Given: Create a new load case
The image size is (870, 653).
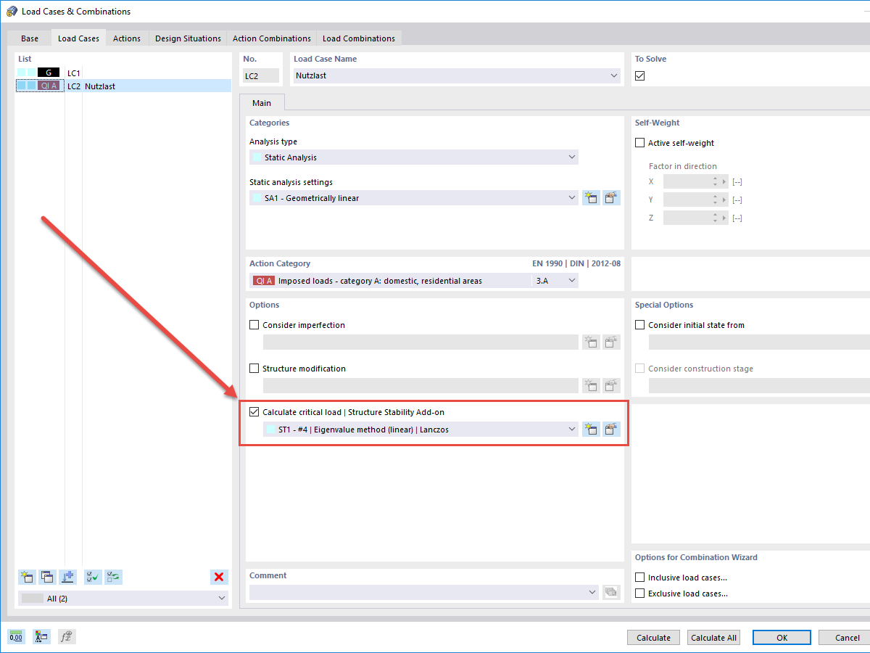Looking at the screenshot, I should click(x=27, y=577).
